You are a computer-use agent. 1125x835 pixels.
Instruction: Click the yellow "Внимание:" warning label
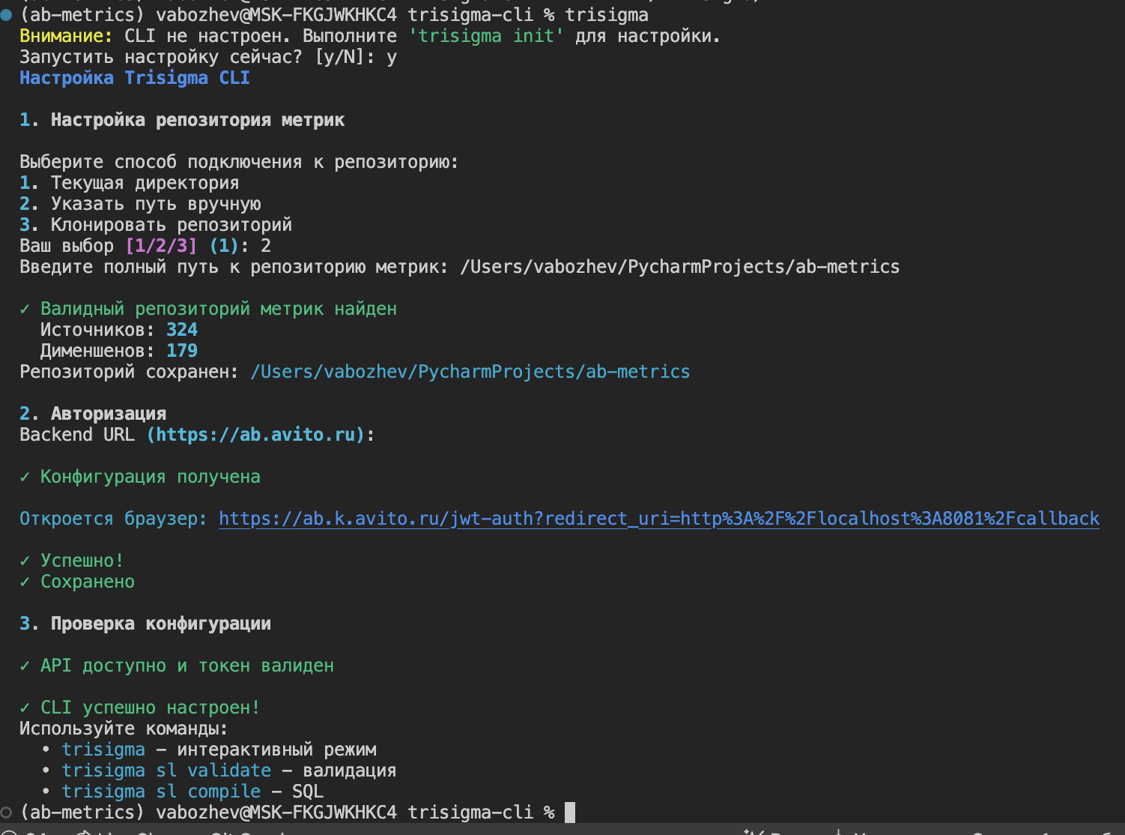67,35
